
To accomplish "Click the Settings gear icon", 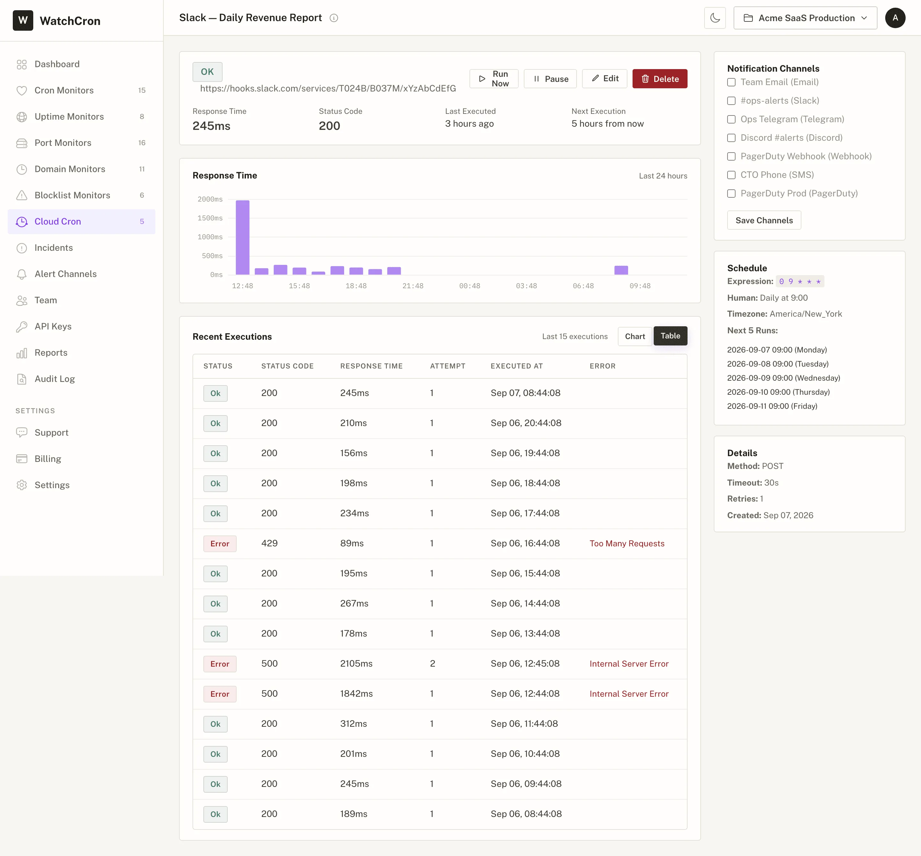I will coord(22,486).
